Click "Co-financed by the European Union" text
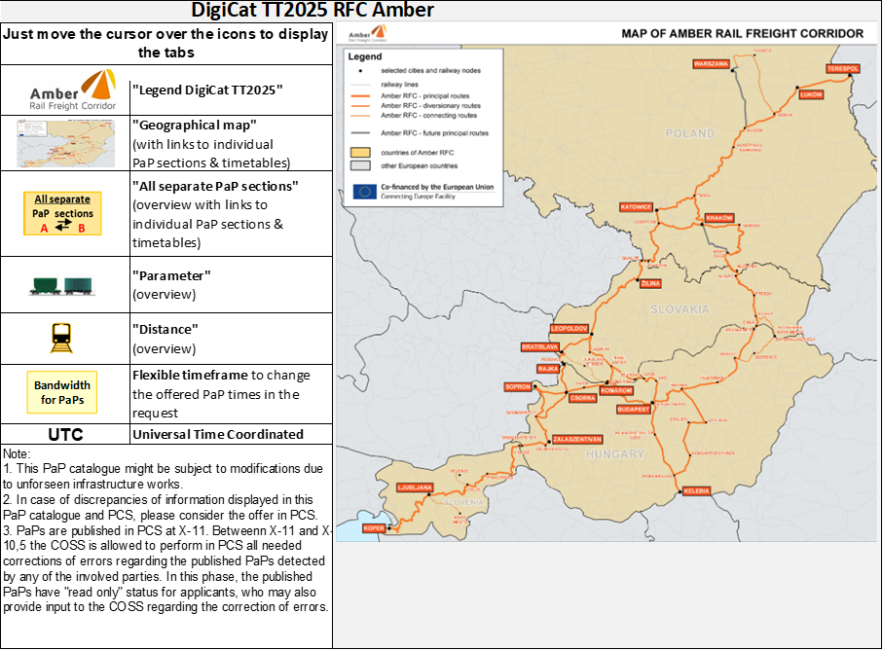This screenshot has height=650, width=883. [x=437, y=187]
